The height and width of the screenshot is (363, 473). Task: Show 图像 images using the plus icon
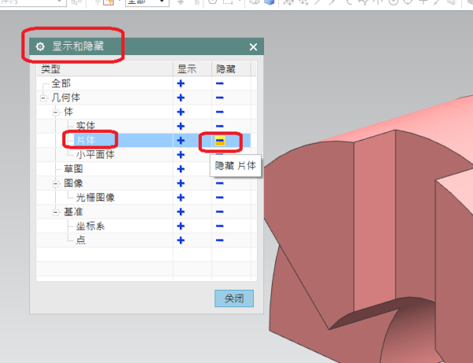pyautogui.click(x=181, y=183)
